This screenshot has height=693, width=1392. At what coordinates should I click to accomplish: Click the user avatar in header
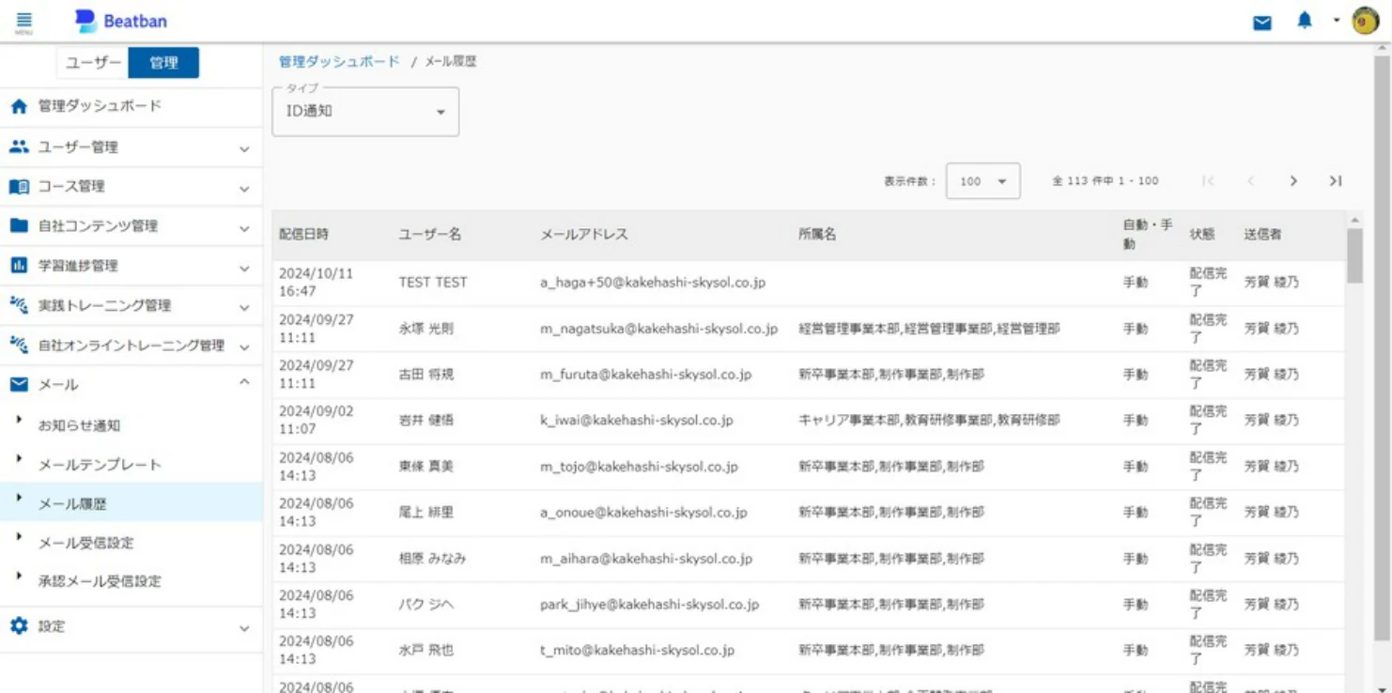pos(1365,21)
